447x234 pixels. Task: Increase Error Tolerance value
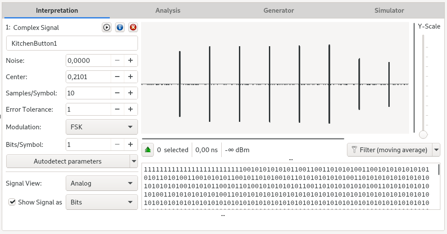tap(130, 110)
